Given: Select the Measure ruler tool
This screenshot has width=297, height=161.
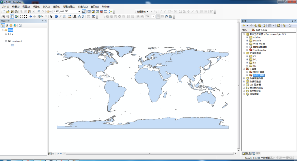Looking at the screenshot, I should pos(70,17).
